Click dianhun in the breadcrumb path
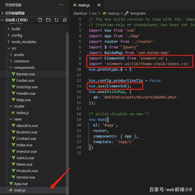The width and height of the screenshot is (195, 195). [x=80, y=13]
